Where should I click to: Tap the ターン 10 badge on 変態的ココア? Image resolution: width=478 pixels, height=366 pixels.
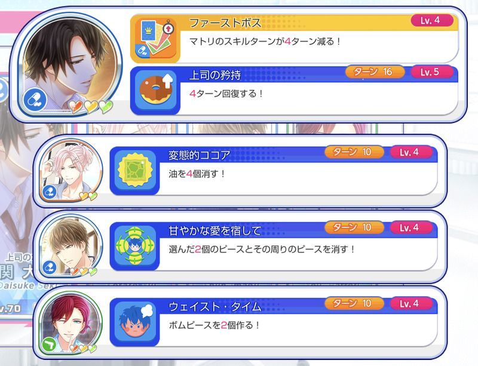coord(354,152)
